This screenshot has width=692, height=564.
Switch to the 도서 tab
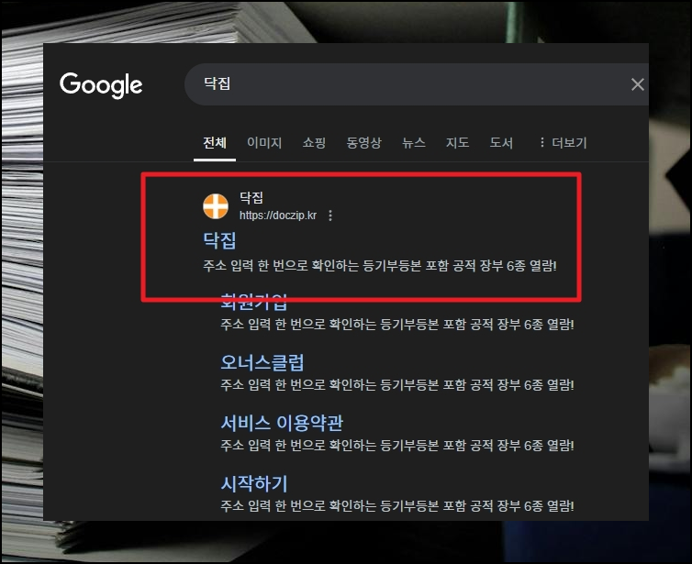click(x=501, y=143)
